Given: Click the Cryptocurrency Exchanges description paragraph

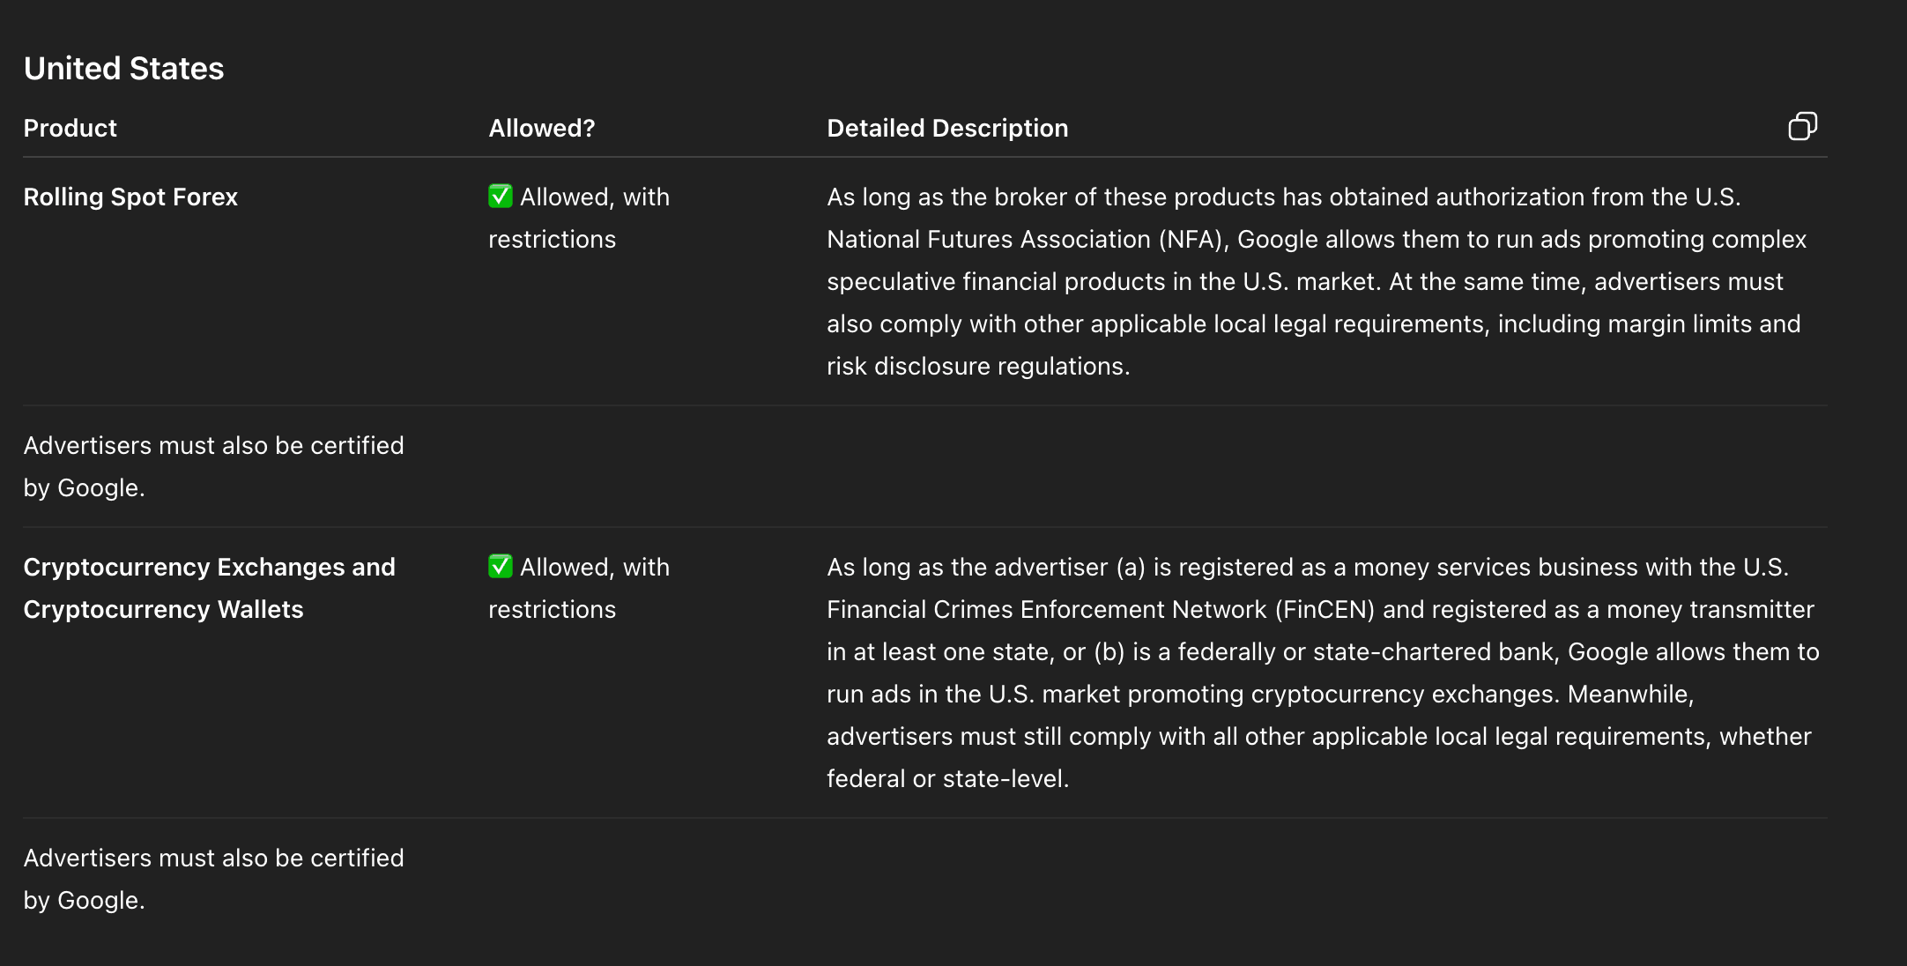Looking at the screenshot, I should (1322, 672).
